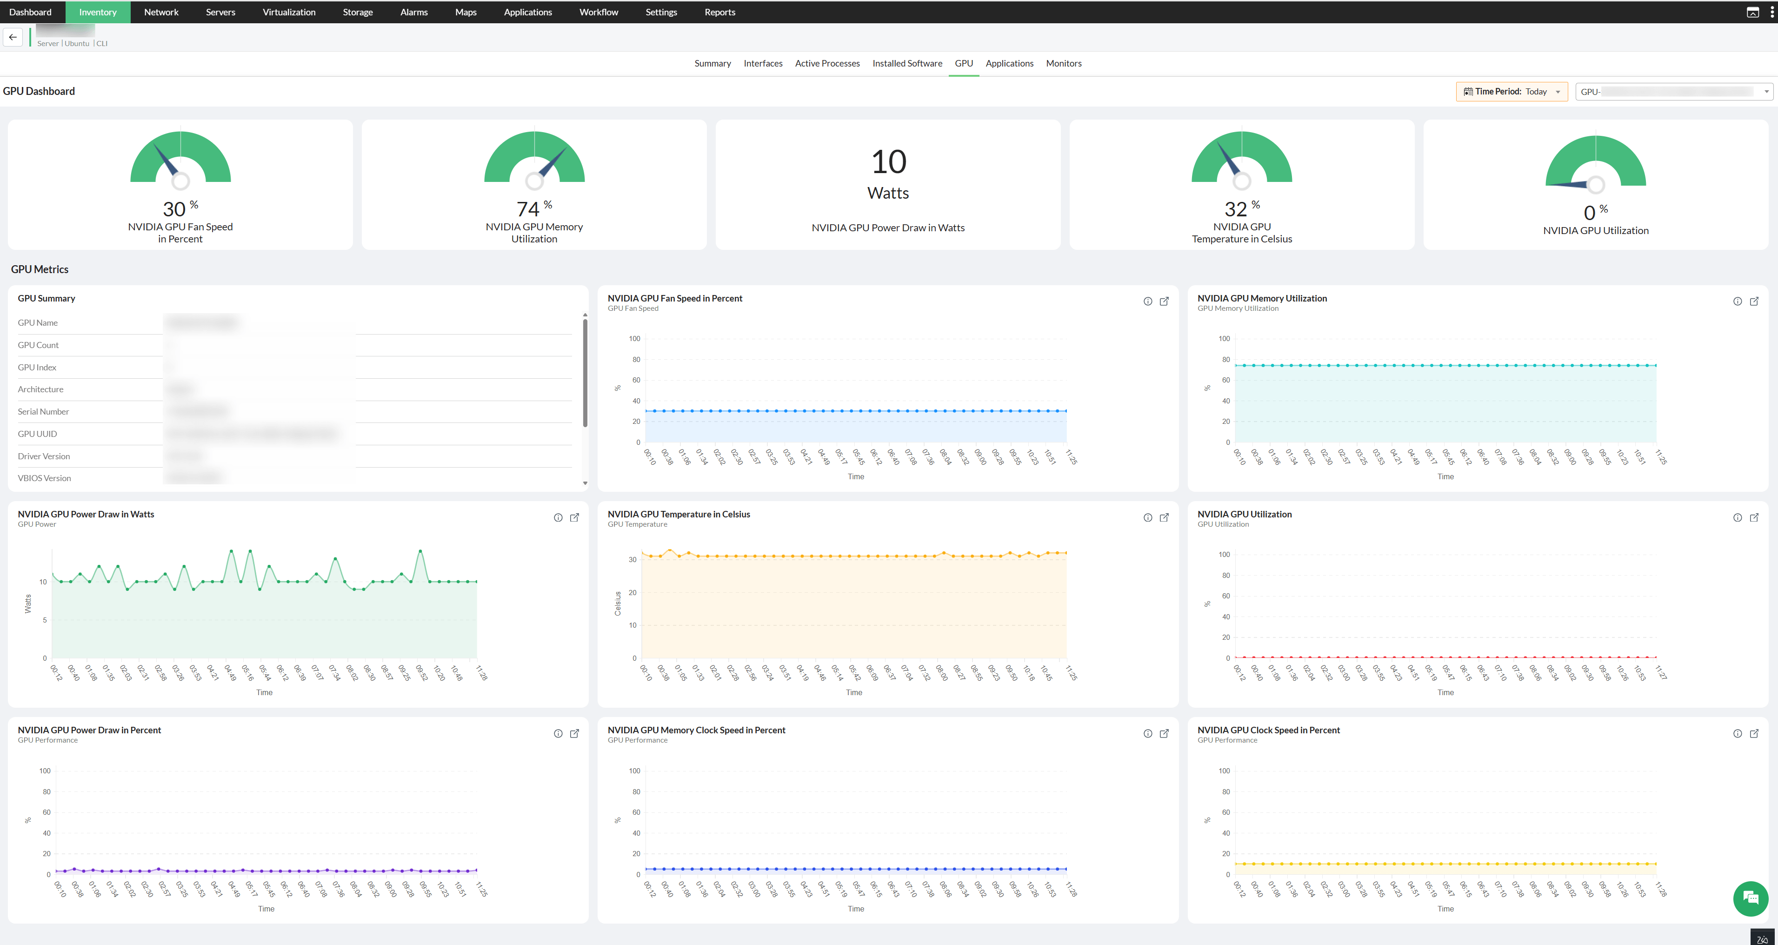Click the GPU Index row label

tap(37, 367)
